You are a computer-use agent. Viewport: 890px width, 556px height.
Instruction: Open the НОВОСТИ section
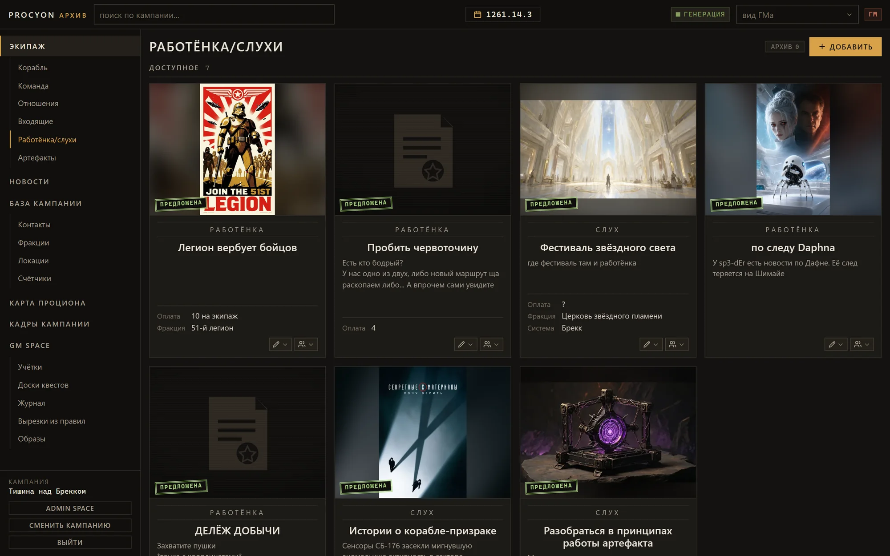(x=29, y=182)
